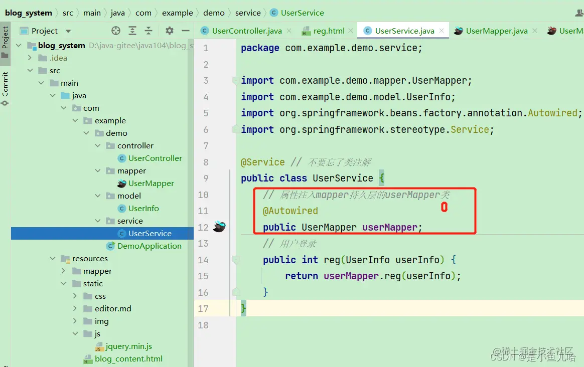This screenshot has height=367, width=584.
Task: Collapse the resources folder node
Action: [53, 258]
